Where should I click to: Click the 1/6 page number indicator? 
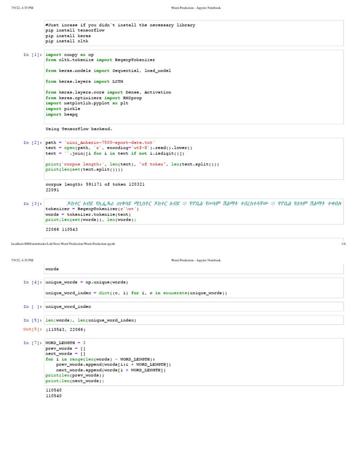[343, 244]
